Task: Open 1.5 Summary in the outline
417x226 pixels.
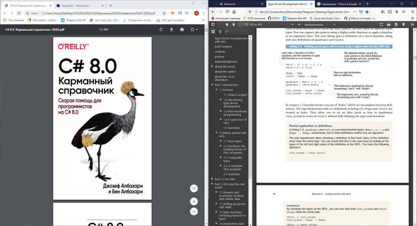Action: click(232, 128)
